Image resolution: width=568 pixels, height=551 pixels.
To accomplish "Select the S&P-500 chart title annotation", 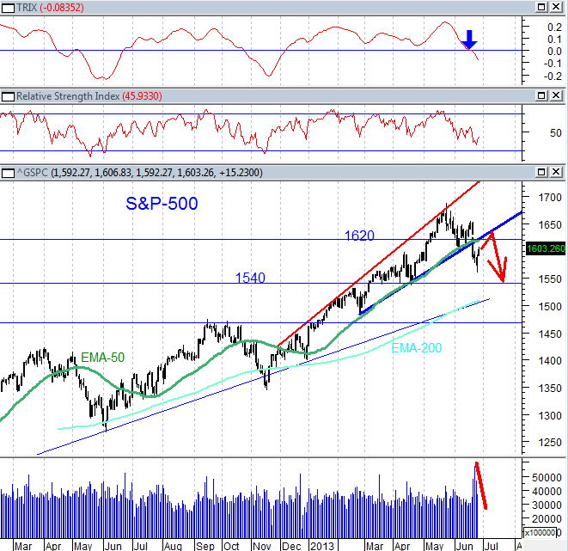I will click(x=162, y=204).
